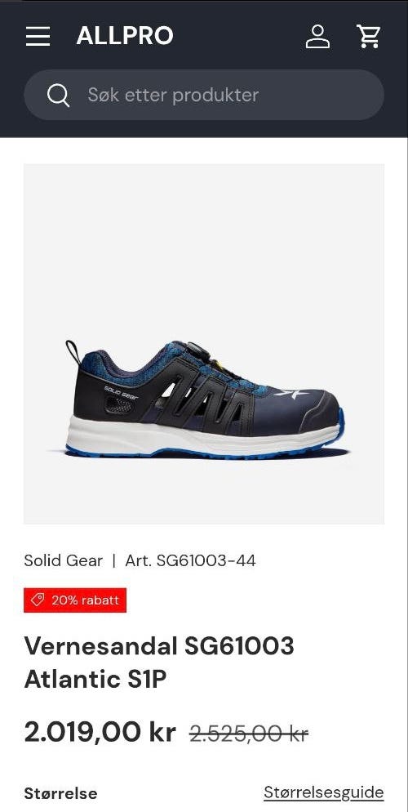
Task: Click the BOA dial on the shoe
Action: pos(198,350)
